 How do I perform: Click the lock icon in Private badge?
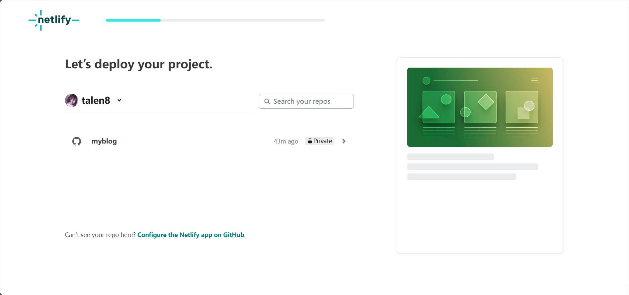click(310, 141)
